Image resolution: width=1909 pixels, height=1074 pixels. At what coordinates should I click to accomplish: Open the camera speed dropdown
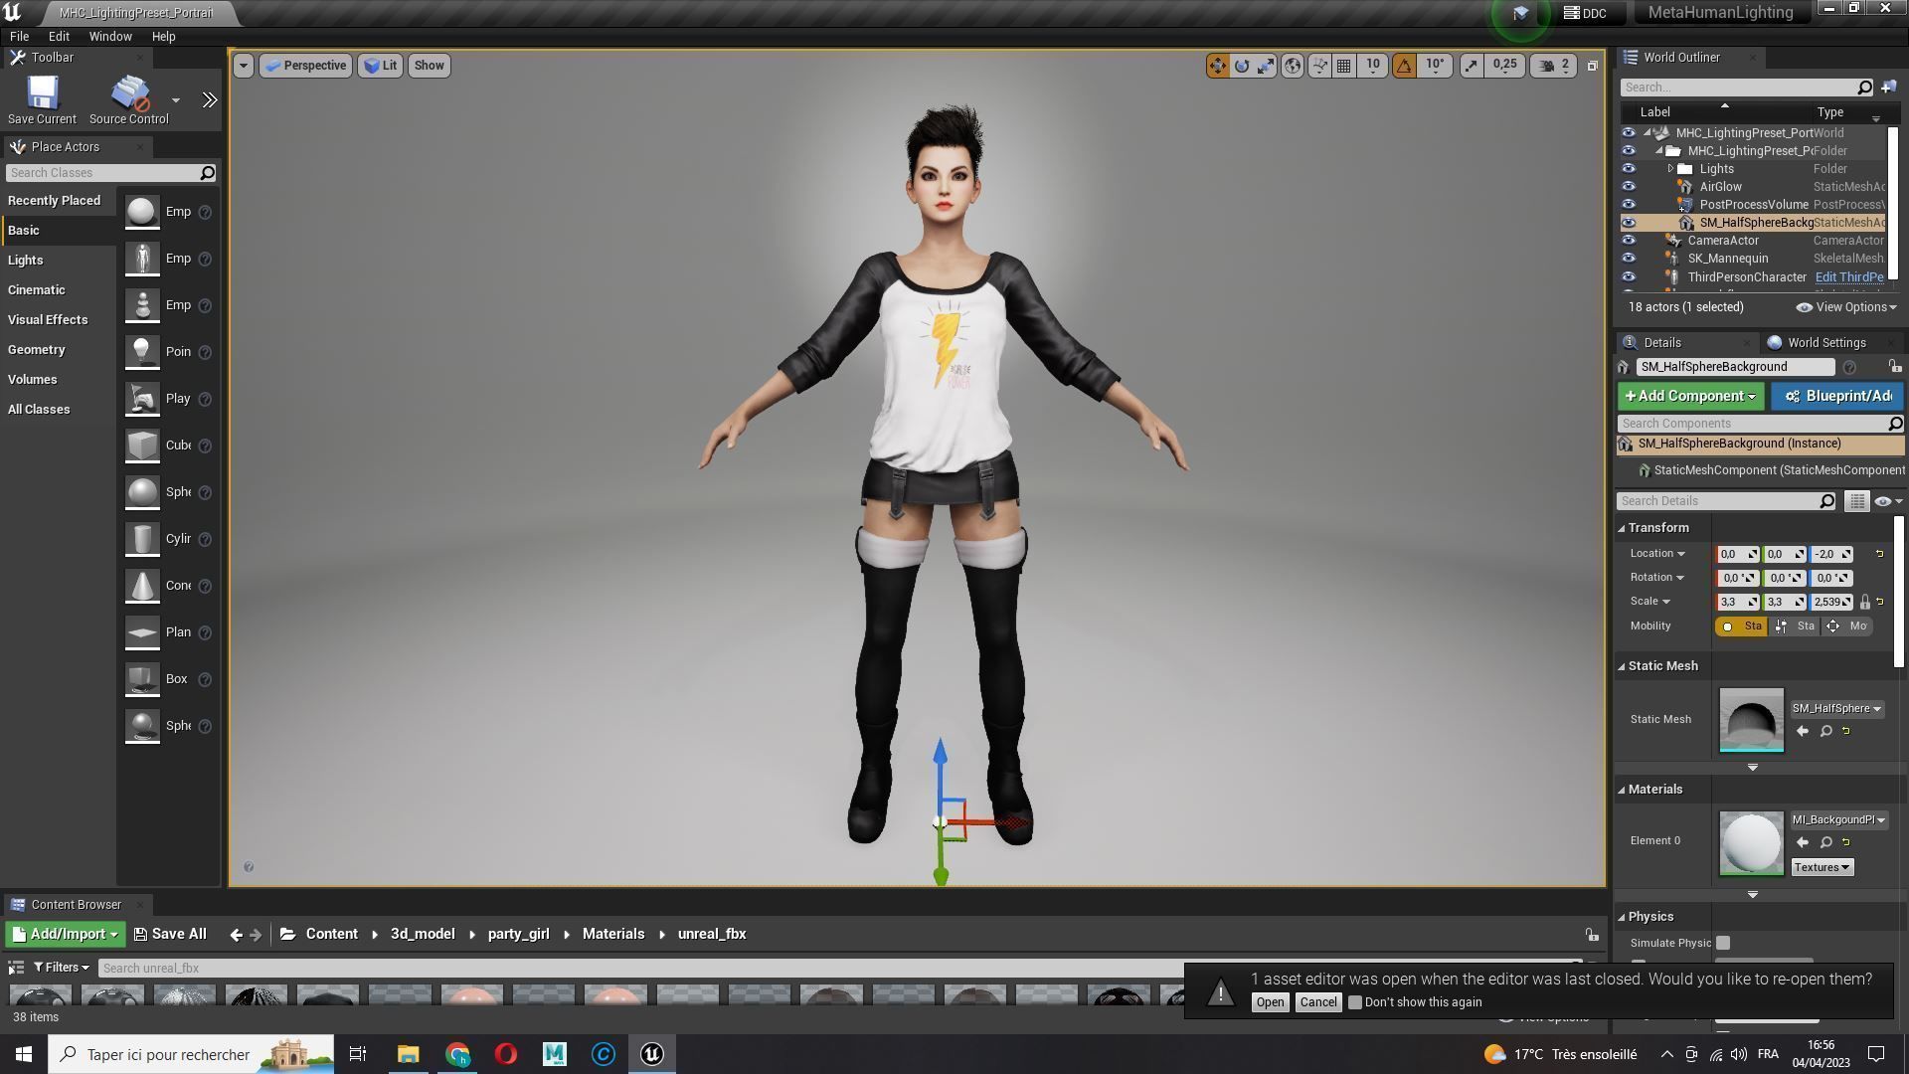pyautogui.click(x=1555, y=66)
